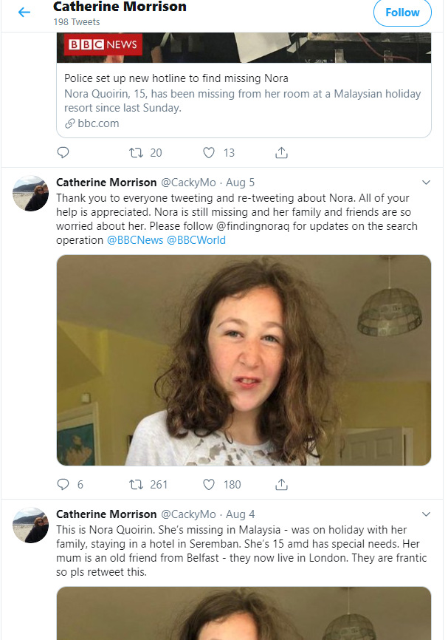Expand the Aug 4 tweet options chevron
Viewport: 448px width, 640px height.
point(426,514)
